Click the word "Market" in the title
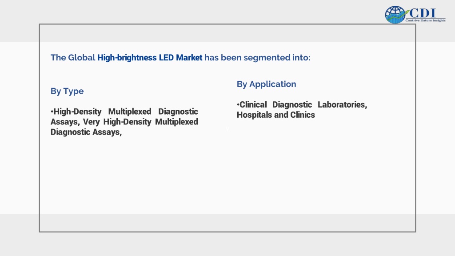This screenshot has height=256, width=455. [x=189, y=57]
